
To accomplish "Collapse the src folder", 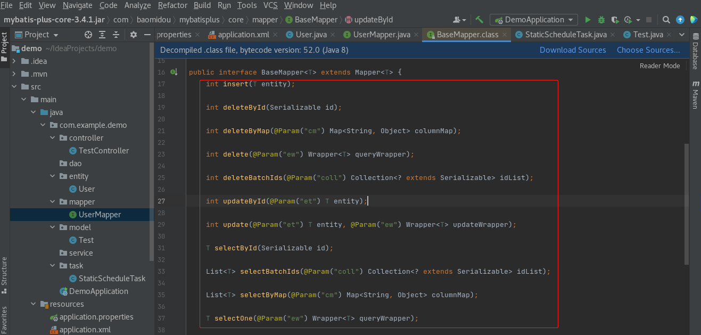I will pyautogui.click(x=14, y=87).
